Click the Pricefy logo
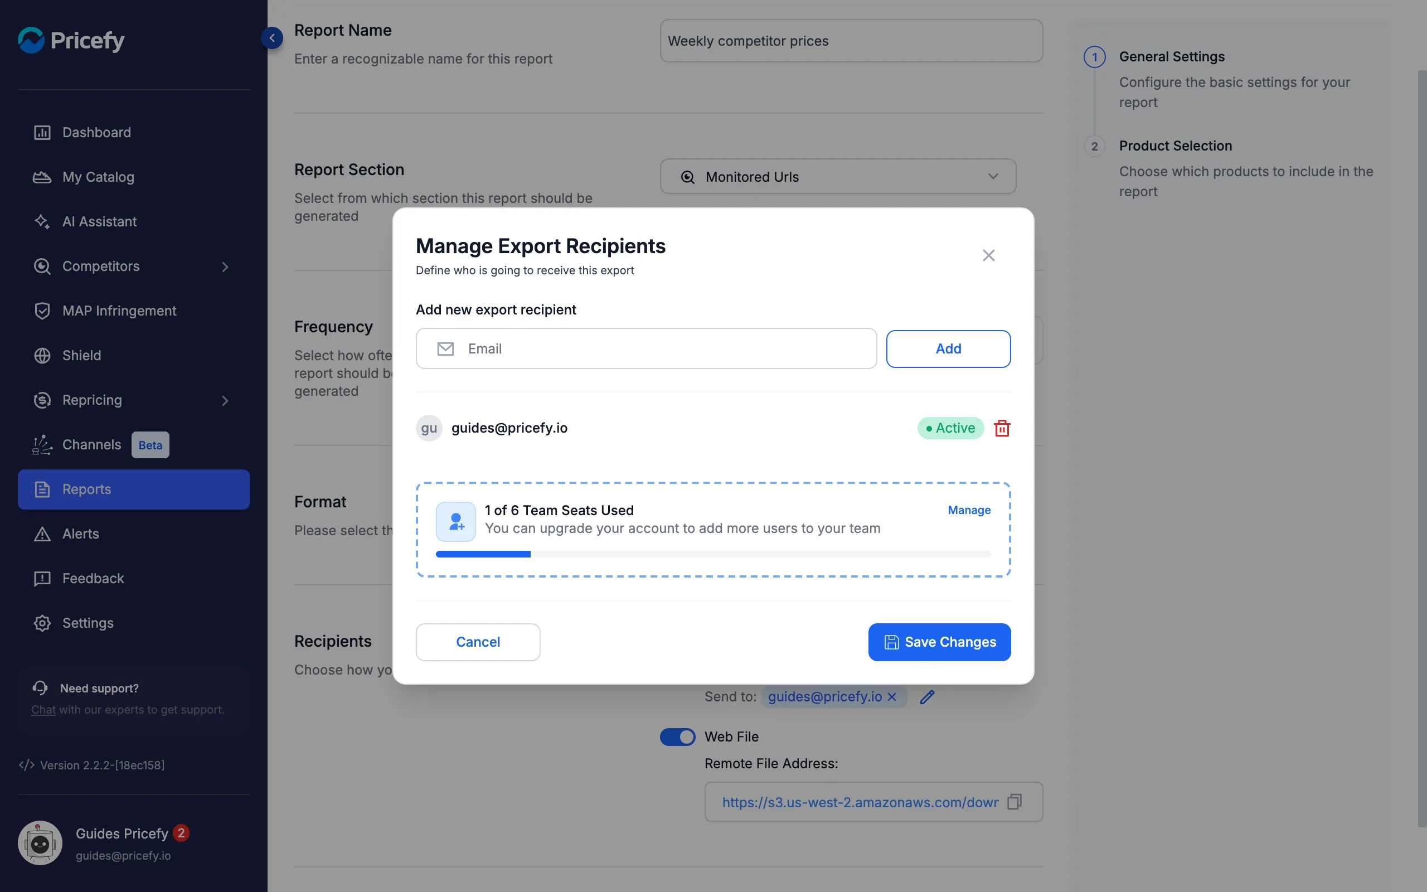1427x892 pixels. [x=71, y=40]
